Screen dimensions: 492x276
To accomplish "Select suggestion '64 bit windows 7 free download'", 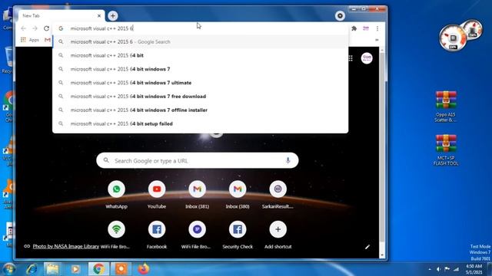I will coord(200,97).
